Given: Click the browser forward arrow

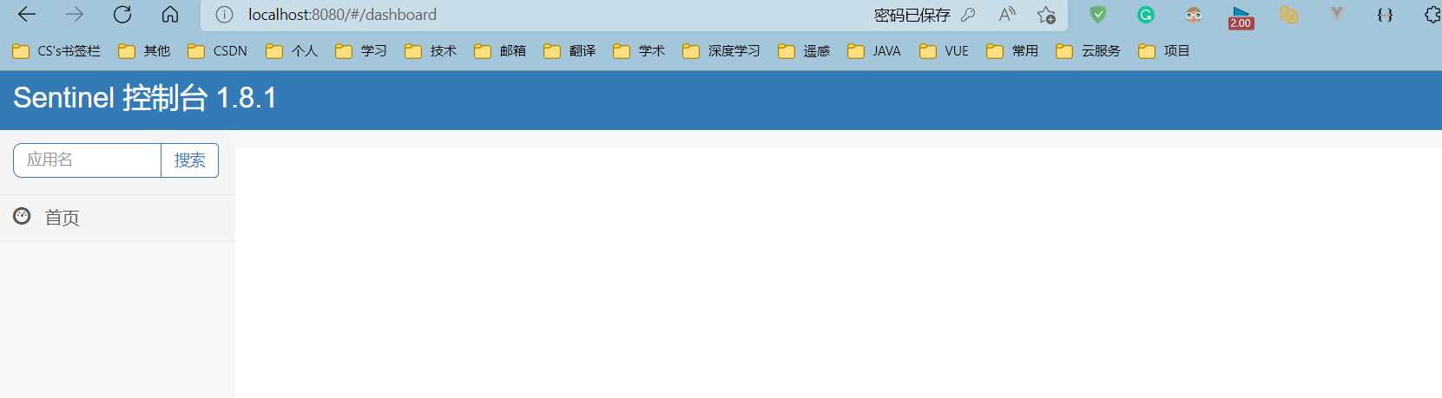Looking at the screenshot, I should point(75,15).
